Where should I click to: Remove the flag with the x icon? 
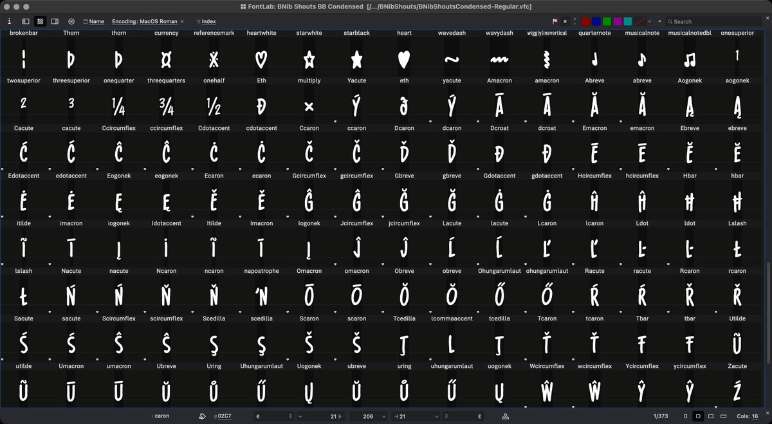pyautogui.click(x=565, y=21)
